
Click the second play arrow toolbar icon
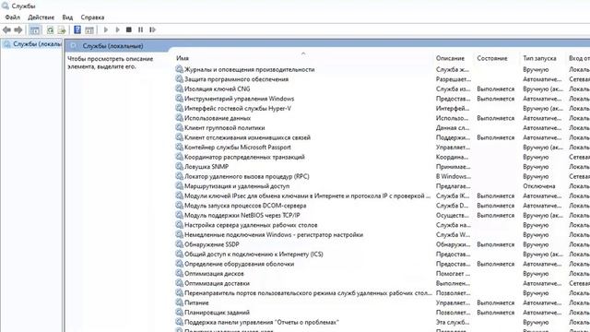pos(117,30)
